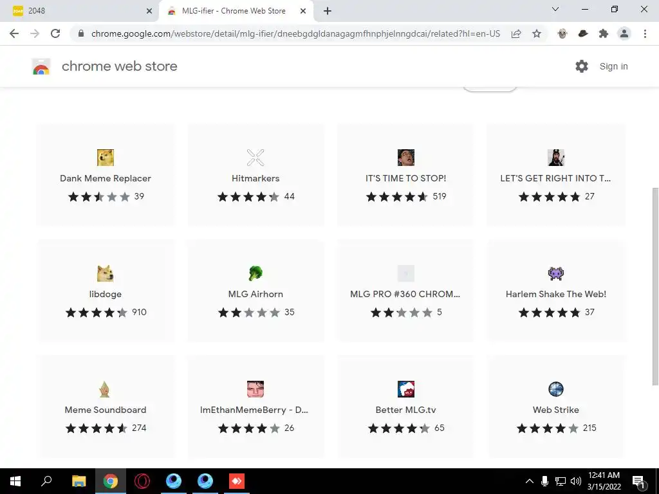Open the network tray icon

point(560,481)
